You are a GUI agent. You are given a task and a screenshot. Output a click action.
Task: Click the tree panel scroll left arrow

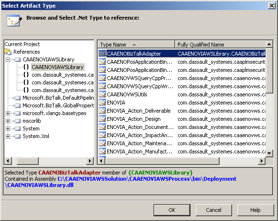coord(8,161)
